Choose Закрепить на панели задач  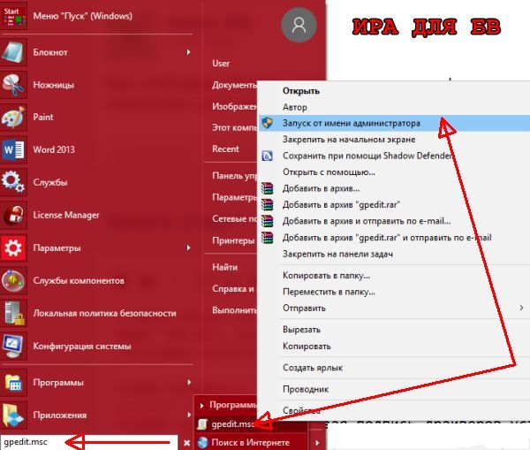[x=337, y=254]
